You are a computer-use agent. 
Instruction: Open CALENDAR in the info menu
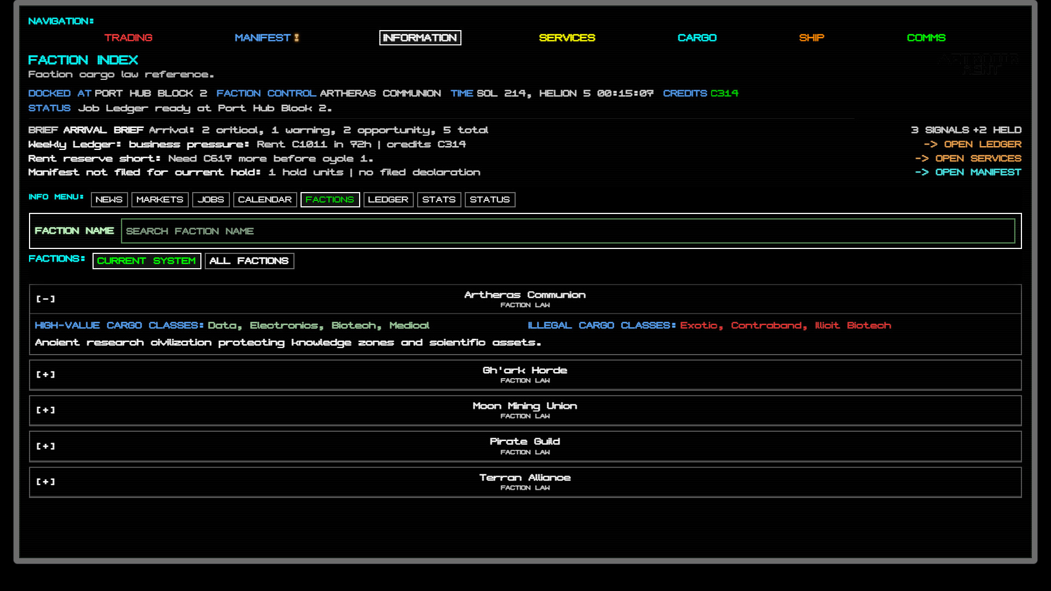pyautogui.click(x=265, y=200)
